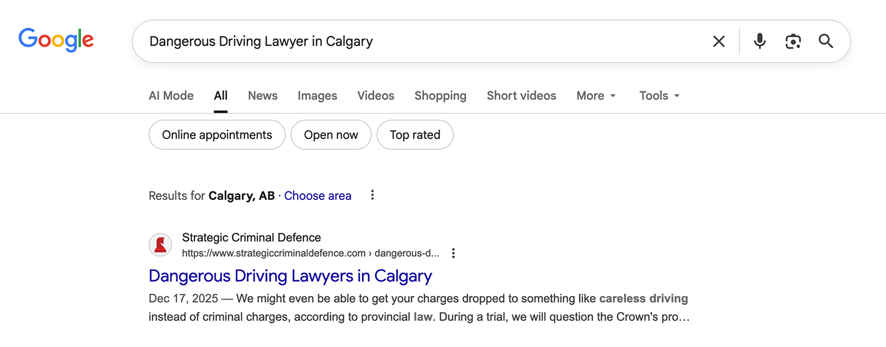Switch to the News tab
This screenshot has width=886, height=347.
pos(262,95)
